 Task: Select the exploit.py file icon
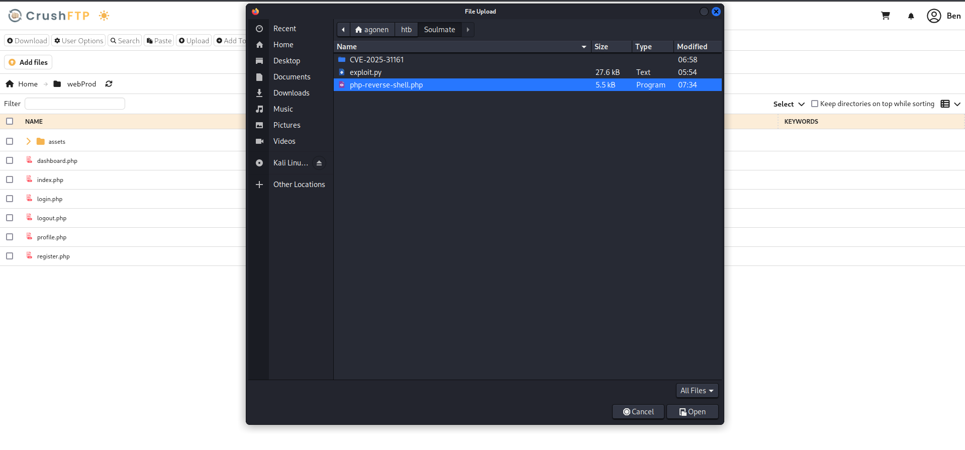coord(342,72)
